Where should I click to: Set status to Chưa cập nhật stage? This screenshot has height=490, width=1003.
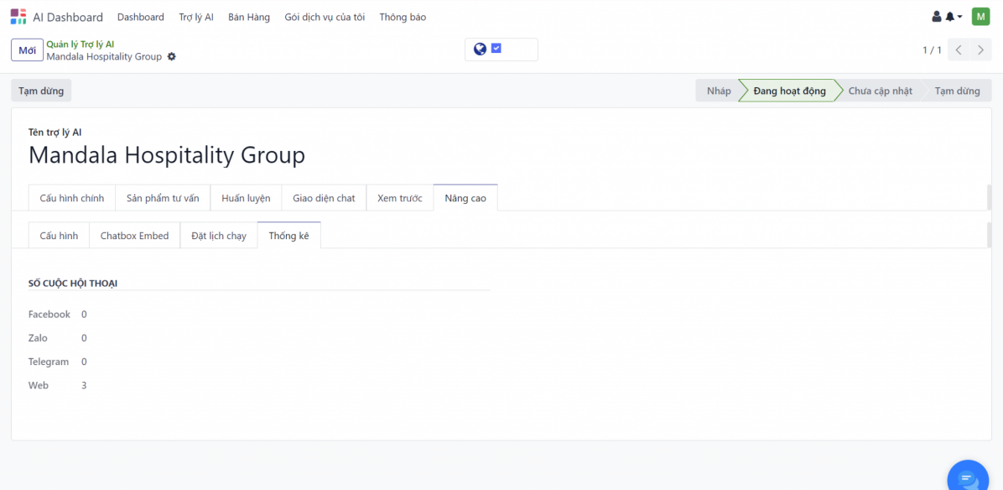click(x=880, y=91)
